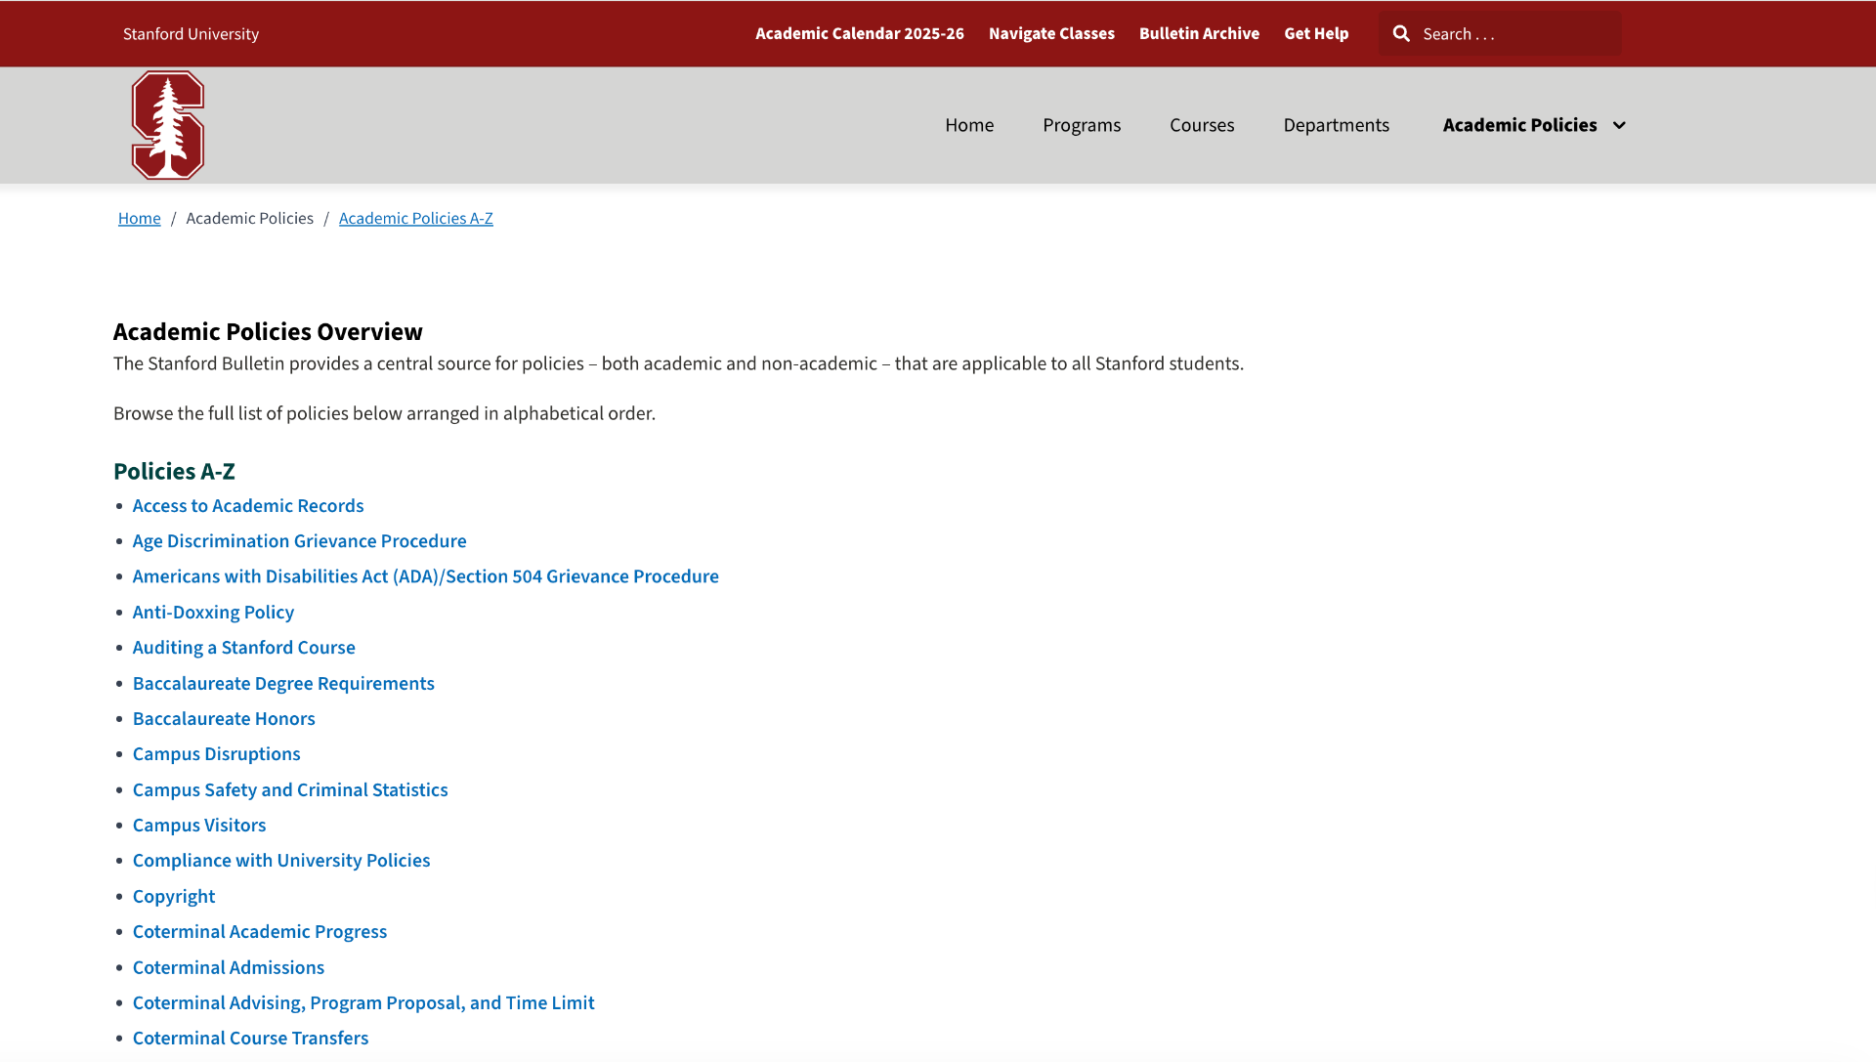Open the Copyright policy link
The width and height of the screenshot is (1876, 1062).
(x=174, y=897)
